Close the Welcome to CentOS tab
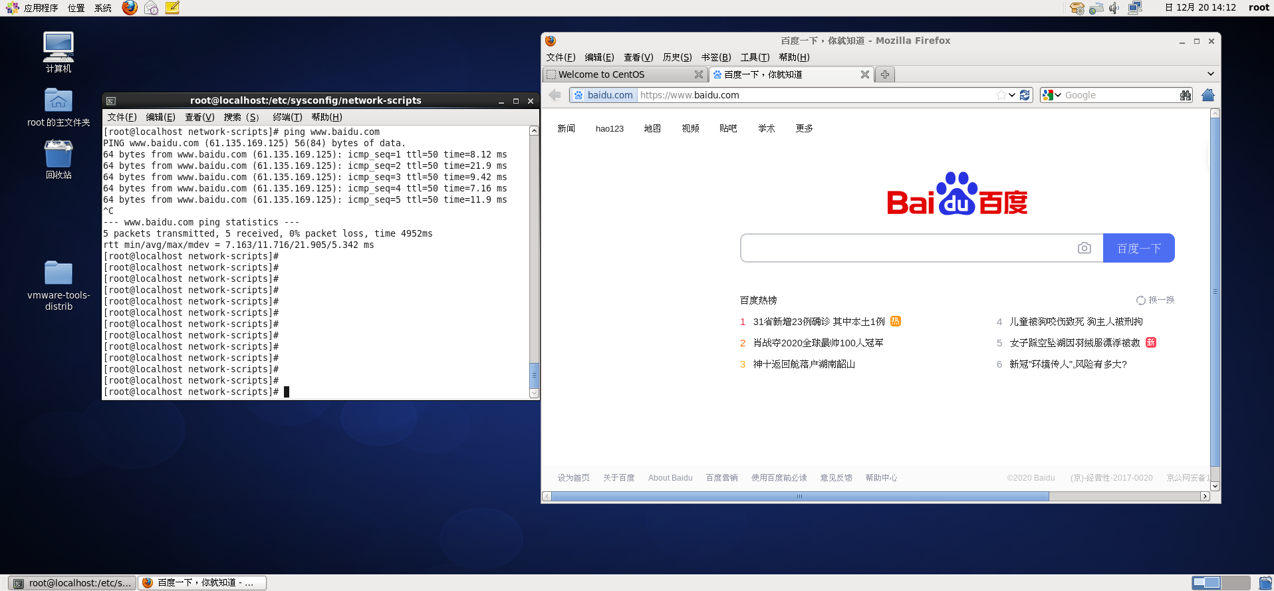Image resolution: width=1274 pixels, height=591 pixels. click(x=698, y=74)
